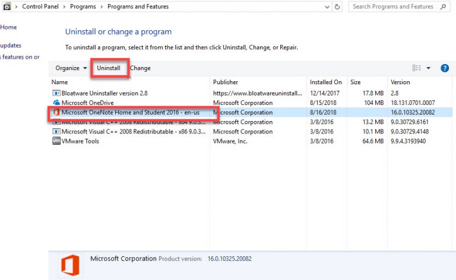Screen dimensions: 456x280
Task: Expand the chevron after Programs breadcrumb
Action: click(x=102, y=7)
